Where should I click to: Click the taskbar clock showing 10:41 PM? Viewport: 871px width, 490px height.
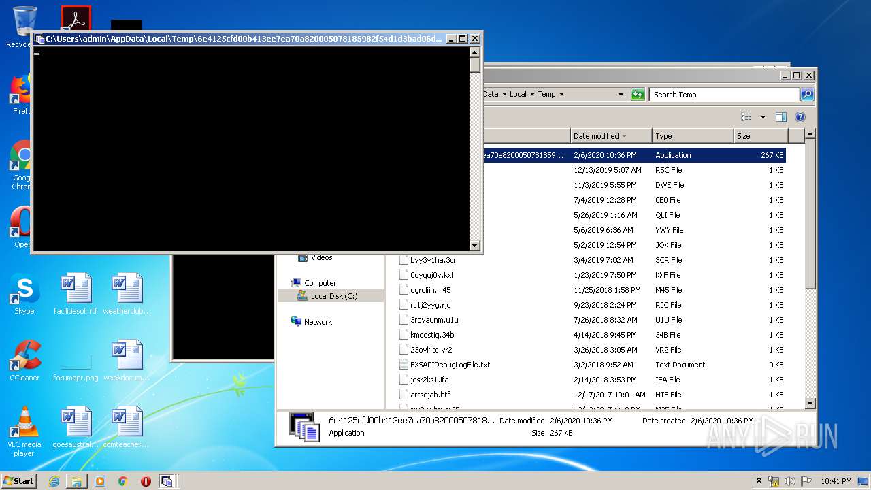pos(836,481)
